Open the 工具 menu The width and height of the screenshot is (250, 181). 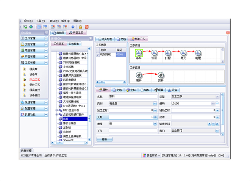pyautogui.click(x=39, y=20)
